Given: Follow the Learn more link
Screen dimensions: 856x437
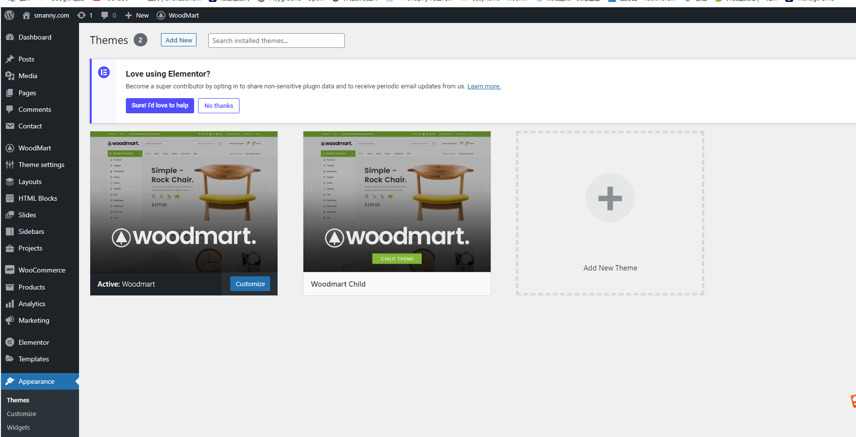Looking at the screenshot, I should [x=484, y=86].
